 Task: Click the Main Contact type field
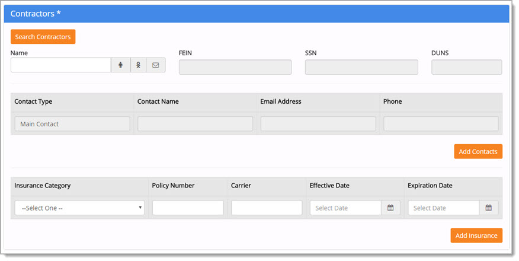coord(72,123)
